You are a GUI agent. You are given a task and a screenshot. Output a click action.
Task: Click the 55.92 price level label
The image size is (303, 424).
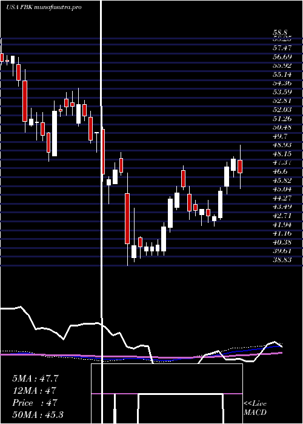282,65
